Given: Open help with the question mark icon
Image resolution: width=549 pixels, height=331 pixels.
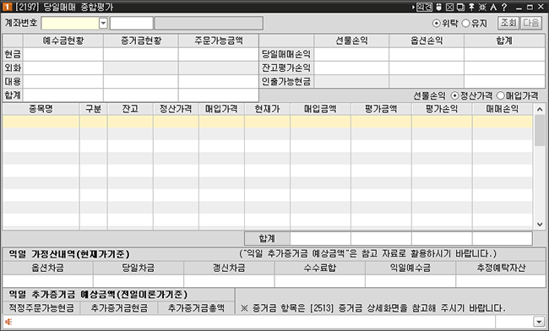Looking at the screenshot, I should 504,7.
